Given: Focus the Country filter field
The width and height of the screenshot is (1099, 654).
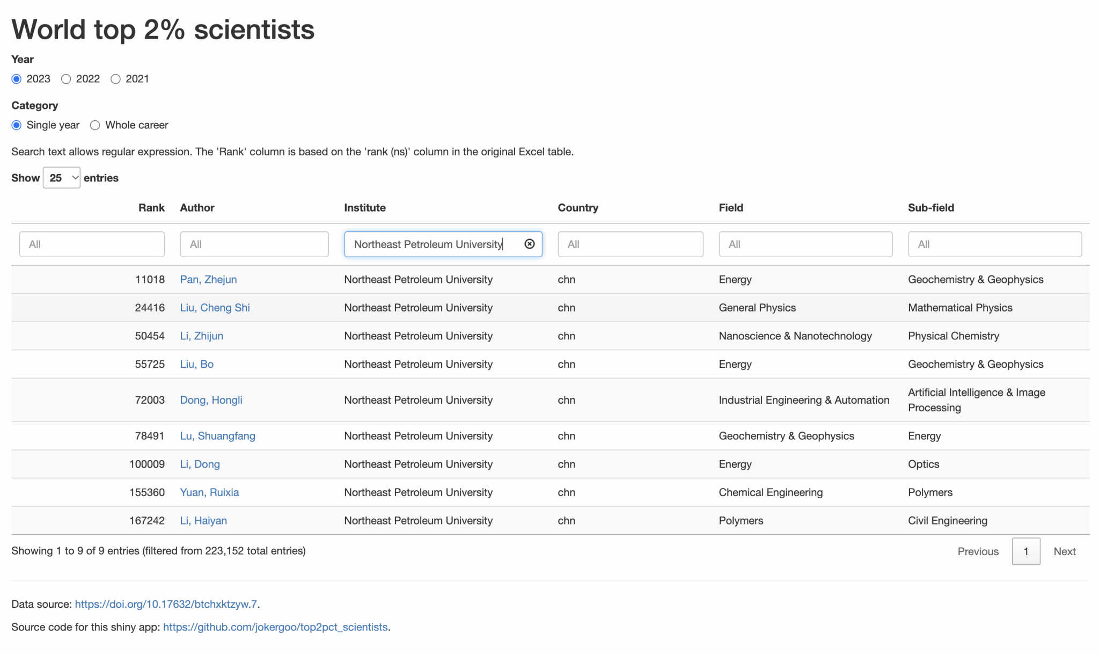Looking at the screenshot, I should pos(630,244).
